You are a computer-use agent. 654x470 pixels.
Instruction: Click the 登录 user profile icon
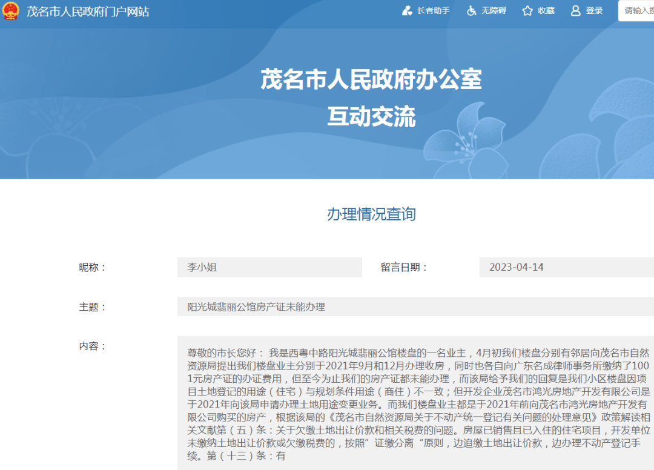[x=575, y=11]
